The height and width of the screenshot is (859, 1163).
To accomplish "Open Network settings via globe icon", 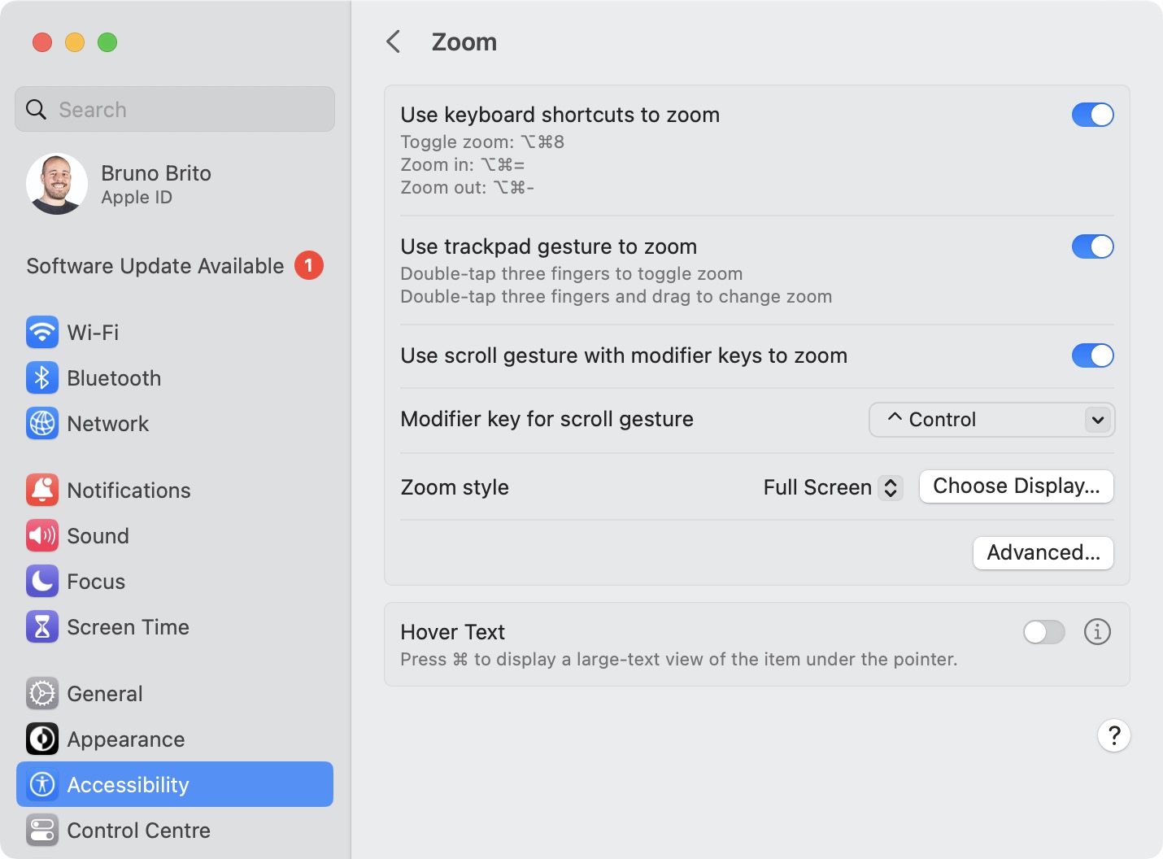I will pyautogui.click(x=41, y=423).
